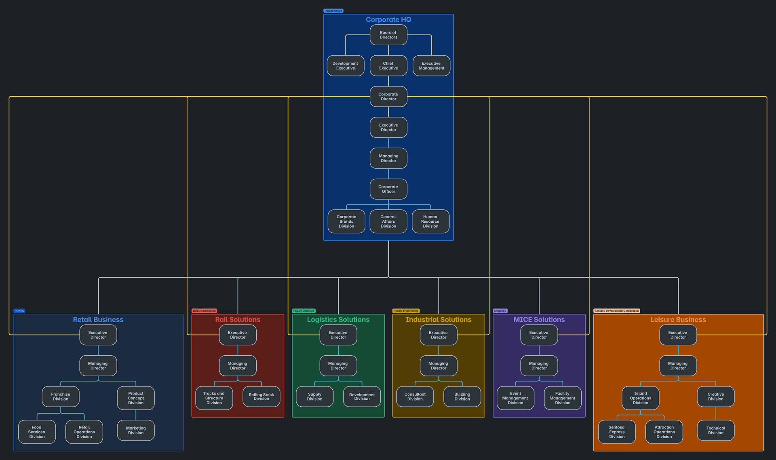Click the Development Division node

pos(362,397)
